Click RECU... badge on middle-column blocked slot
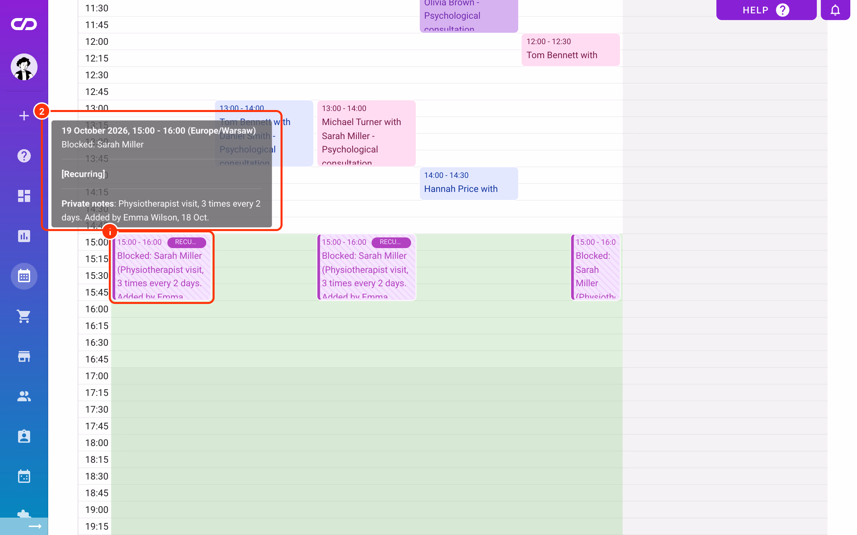Image resolution: width=857 pixels, height=535 pixels. tap(391, 242)
